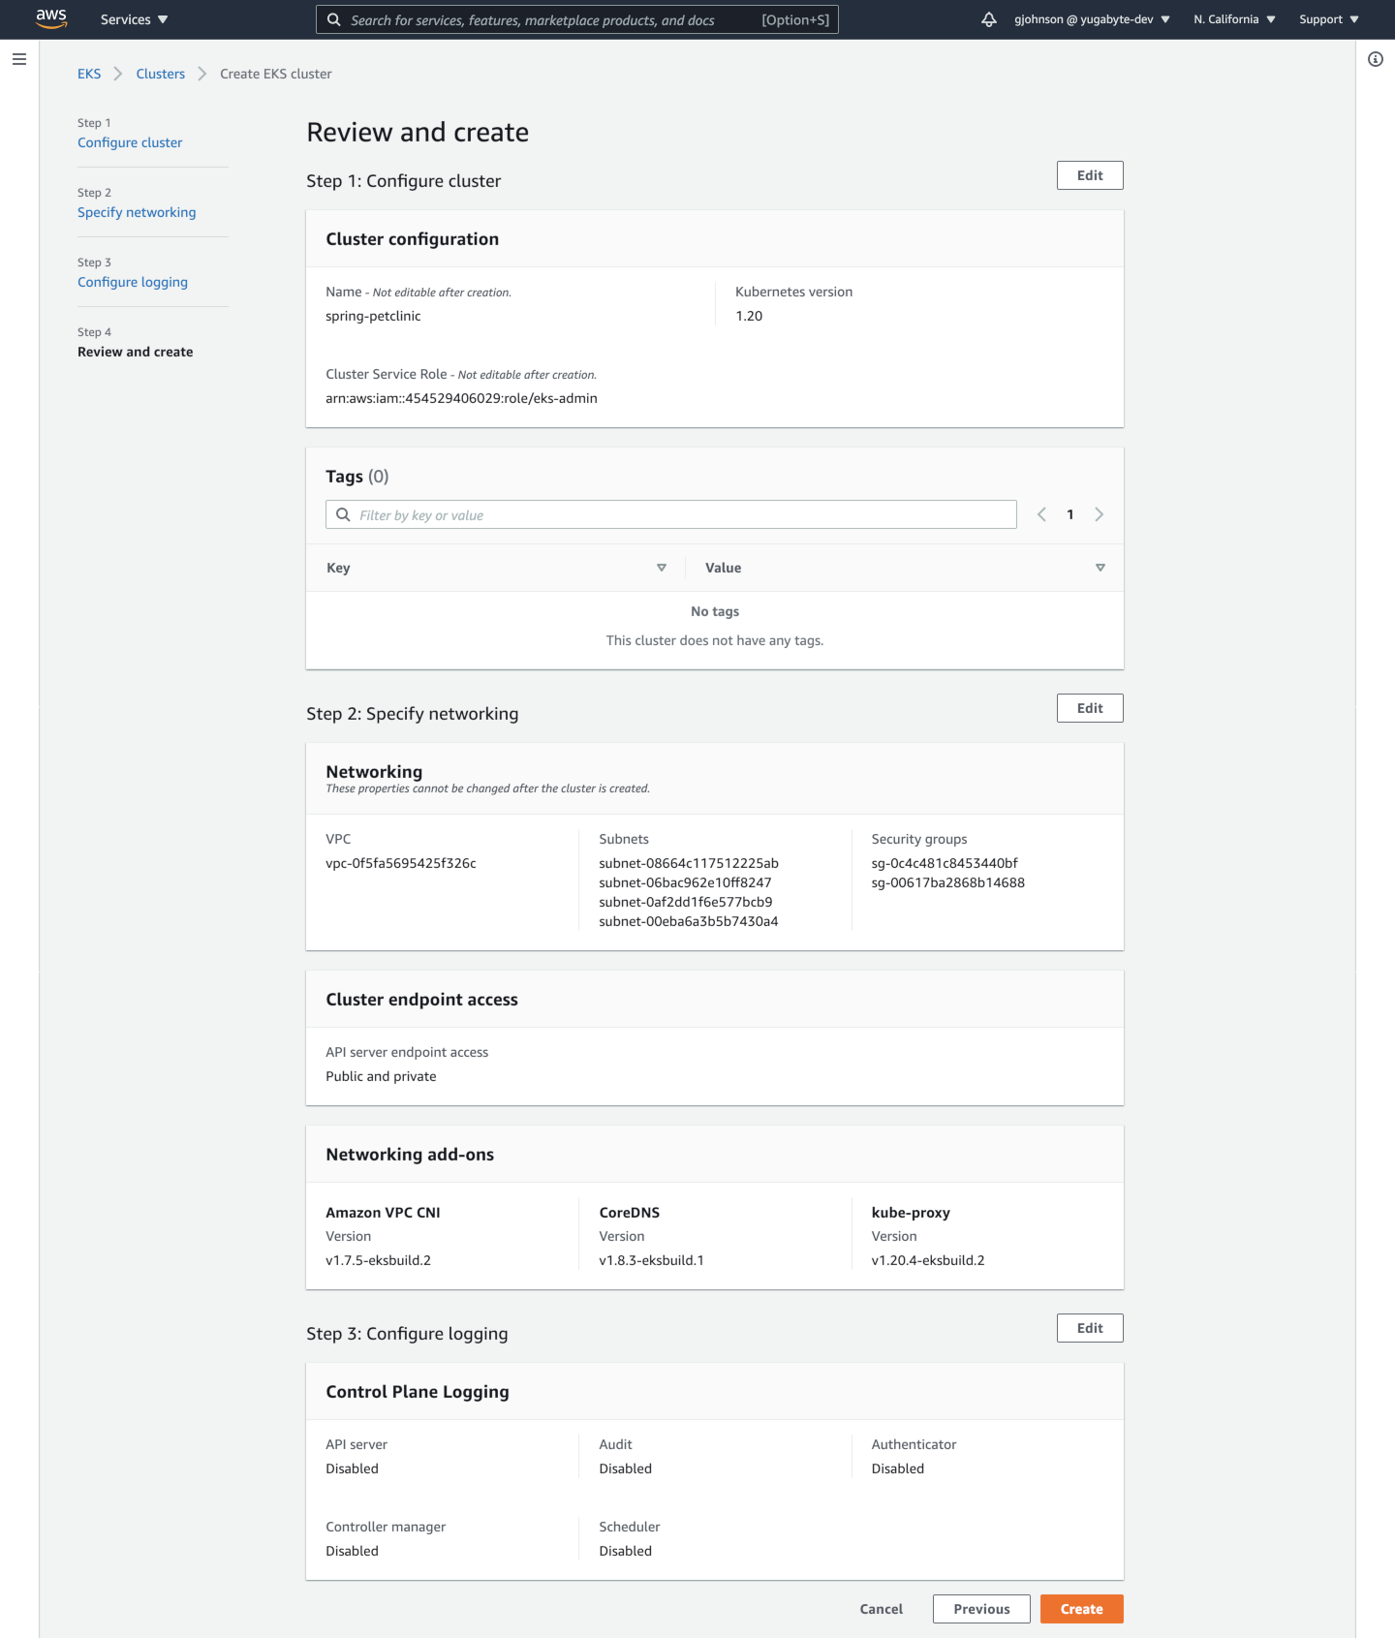Open the N. California region selector
Viewport: 1395px width, 1638px height.
tap(1234, 19)
